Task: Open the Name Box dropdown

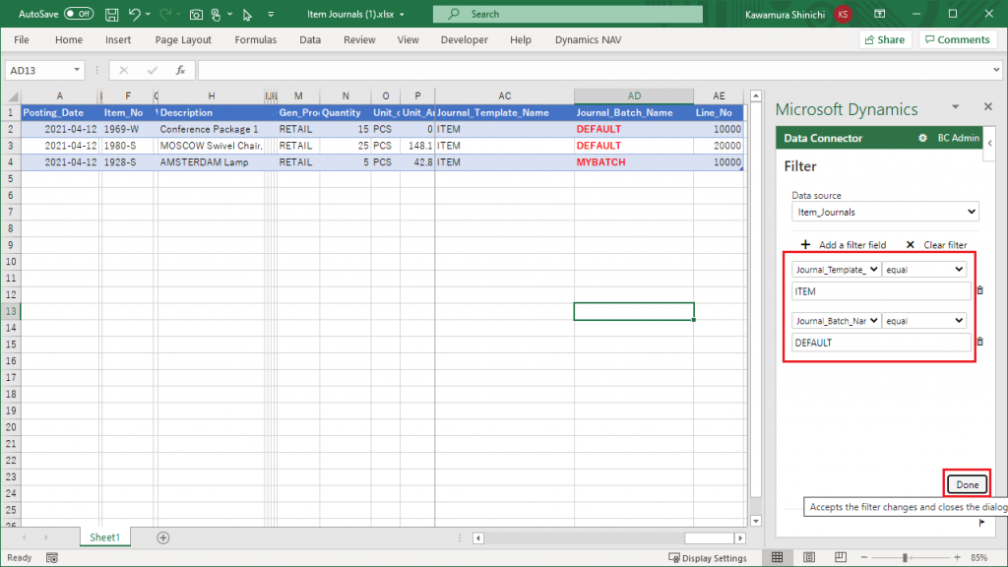Action: pyautogui.click(x=77, y=70)
